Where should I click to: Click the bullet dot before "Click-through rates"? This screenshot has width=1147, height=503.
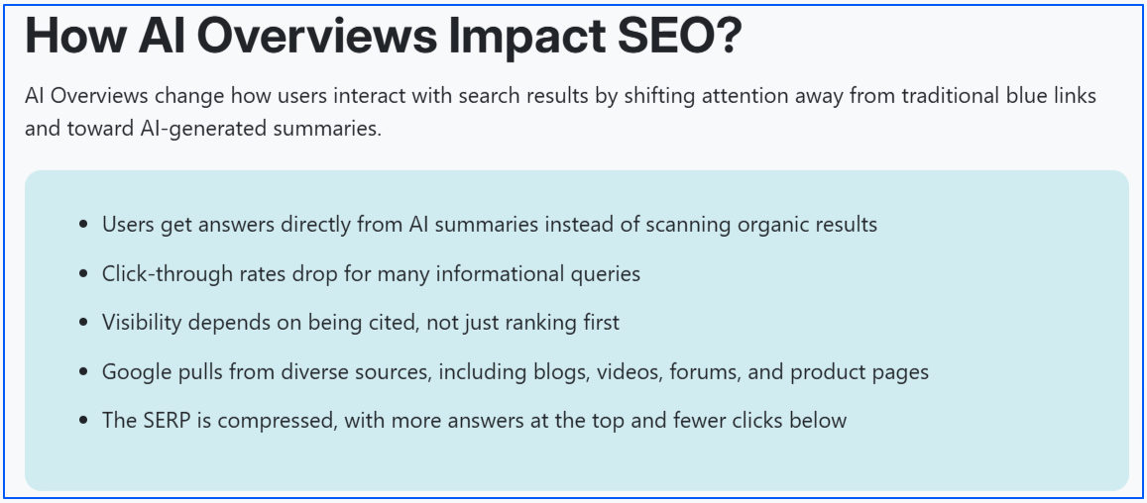coord(84,274)
